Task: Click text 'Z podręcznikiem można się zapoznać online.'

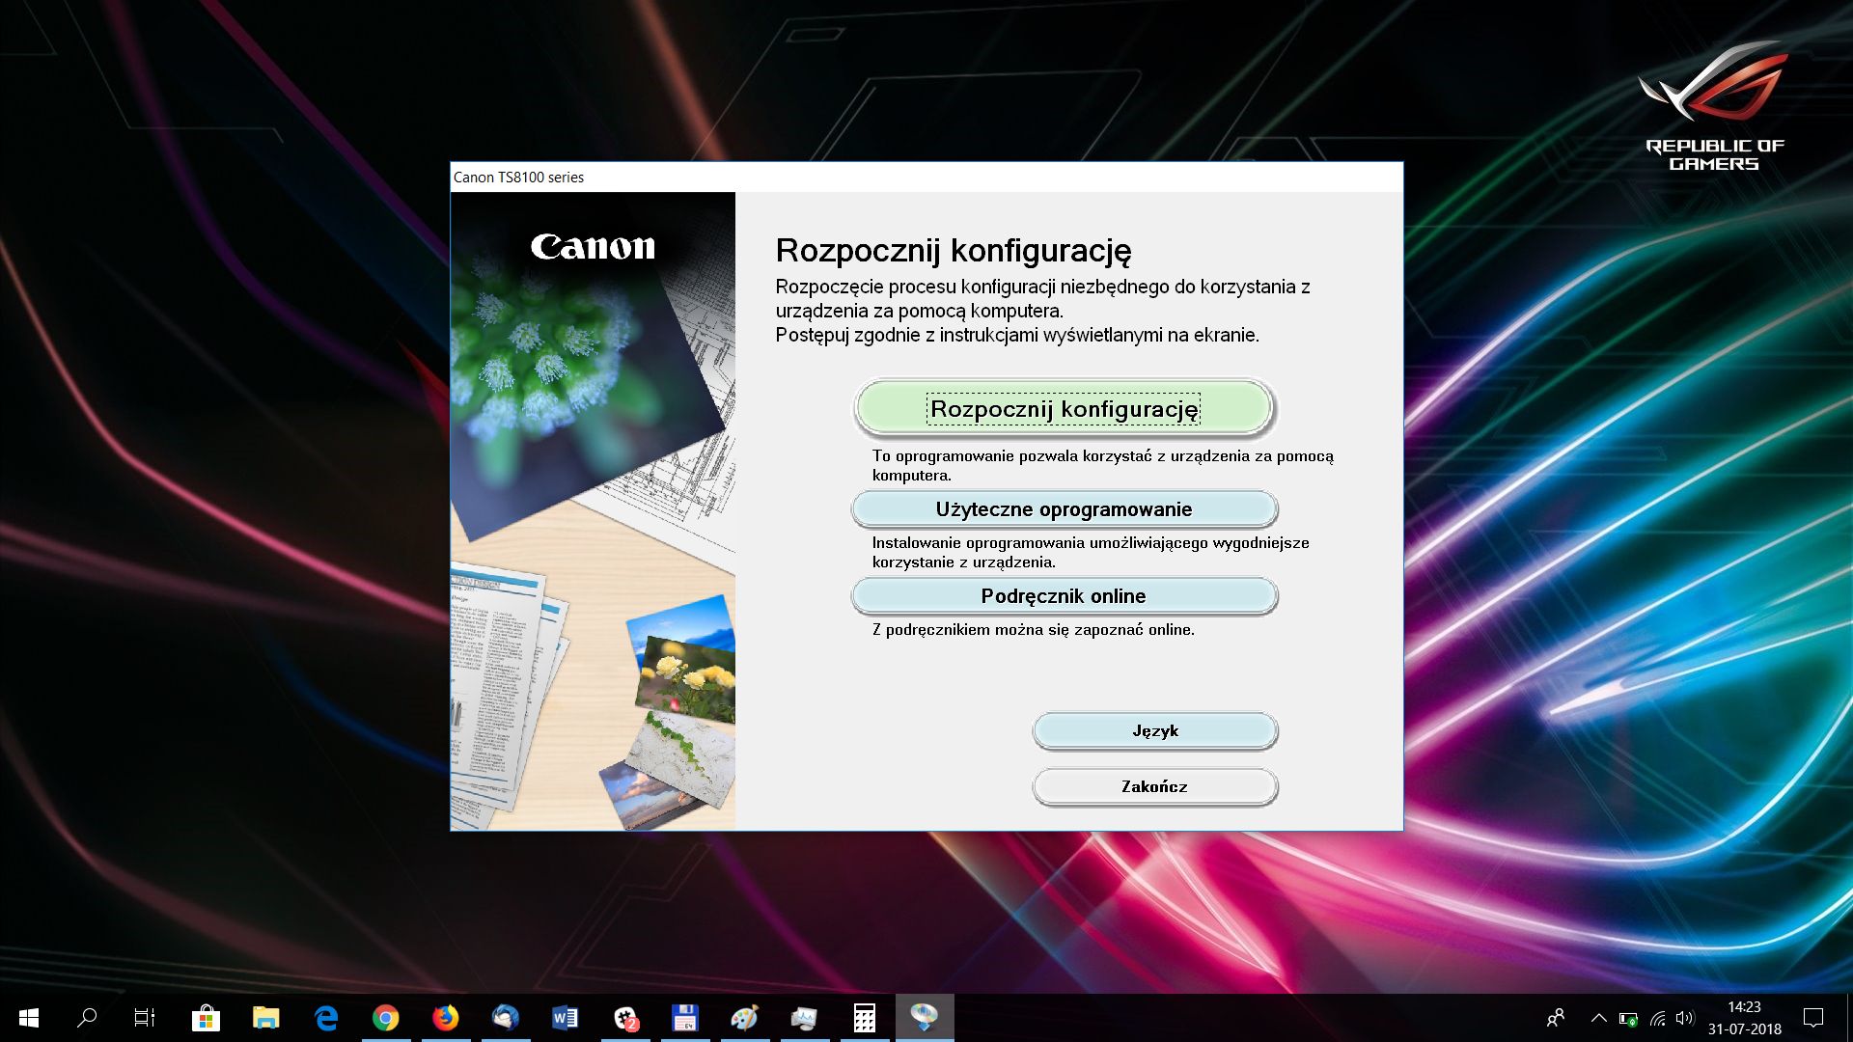Action: point(1034,629)
